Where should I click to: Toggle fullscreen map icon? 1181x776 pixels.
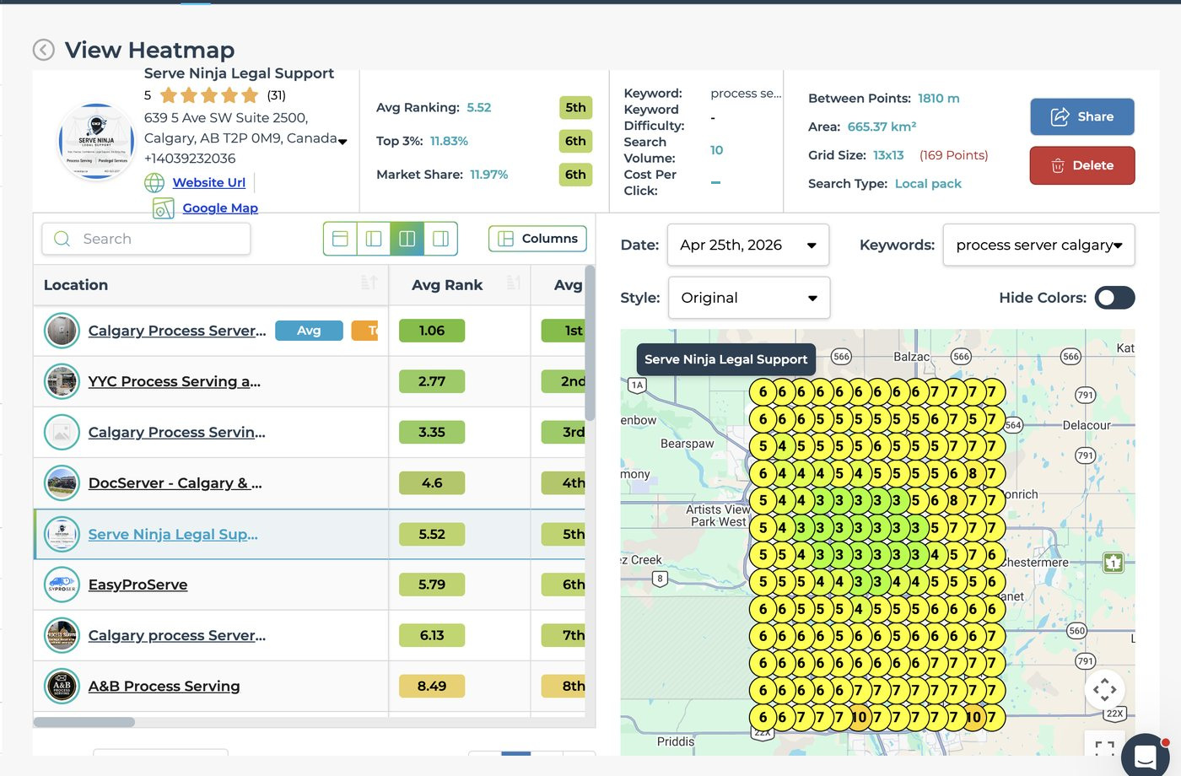point(1104,747)
